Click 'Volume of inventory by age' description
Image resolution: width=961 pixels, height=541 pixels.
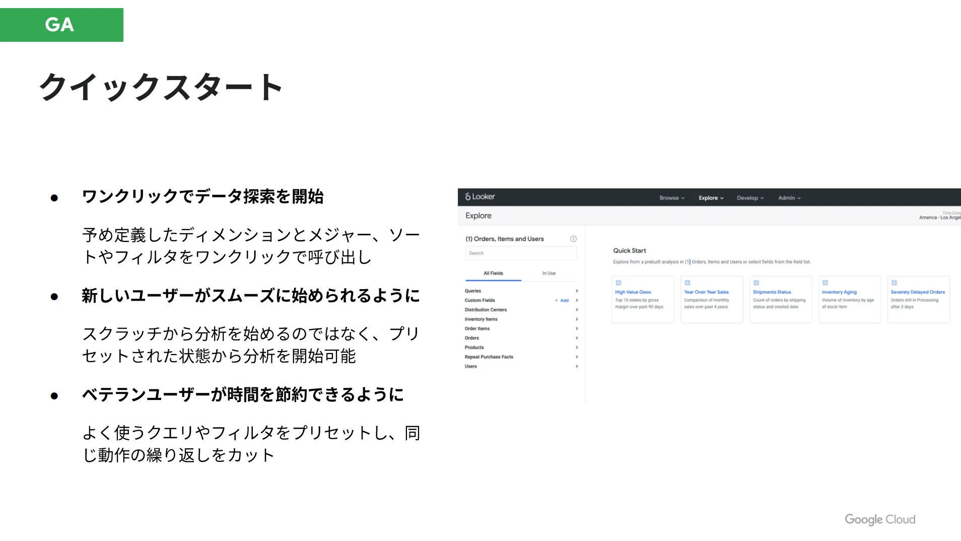pyautogui.click(x=848, y=300)
